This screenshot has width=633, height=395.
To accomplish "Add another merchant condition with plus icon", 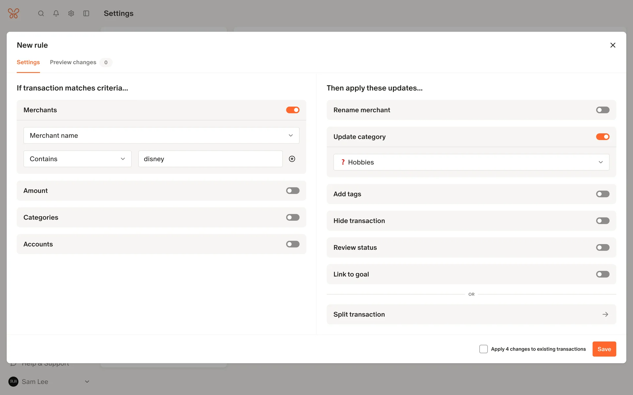I will [x=292, y=159].
